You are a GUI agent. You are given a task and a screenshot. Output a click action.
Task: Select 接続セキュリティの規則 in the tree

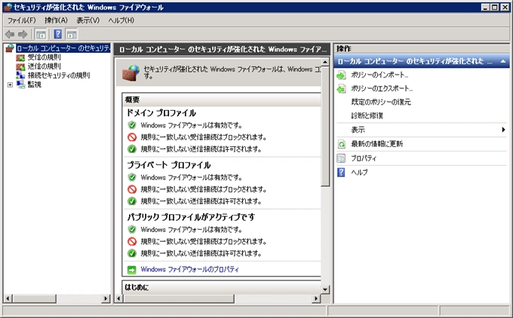coord(59,75)
